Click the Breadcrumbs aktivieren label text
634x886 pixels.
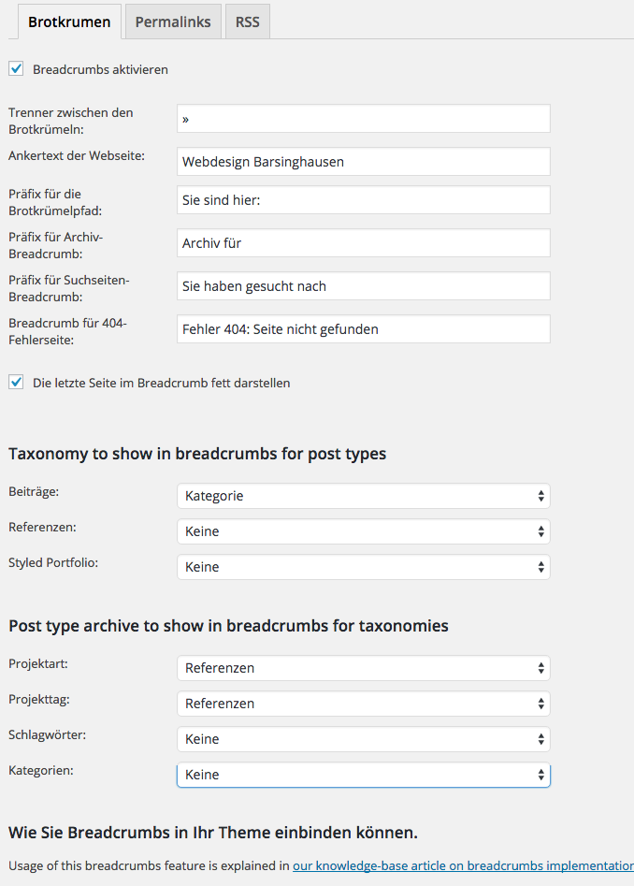pos(100,69)
